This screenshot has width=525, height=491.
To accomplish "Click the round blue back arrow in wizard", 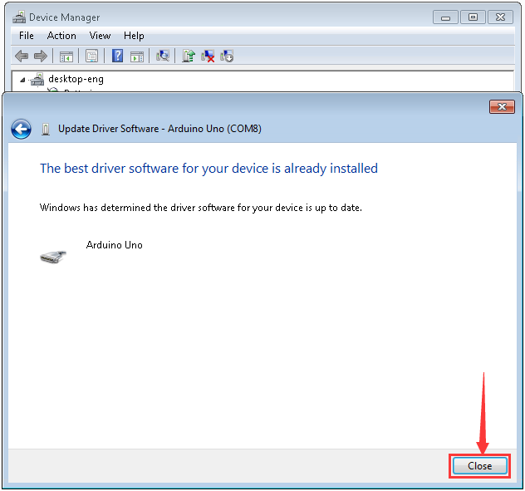I will tap(21, 129).
